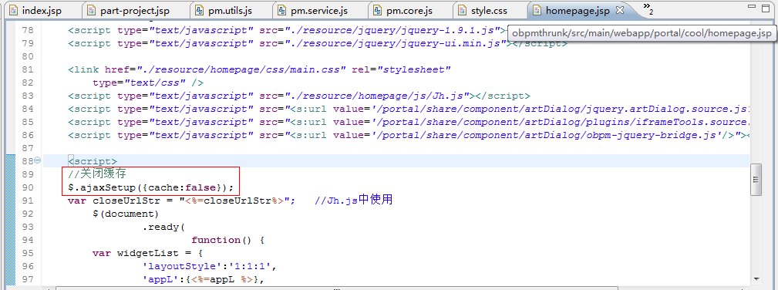
Task: Click .ready( on line 93
Action: (163, 227)
